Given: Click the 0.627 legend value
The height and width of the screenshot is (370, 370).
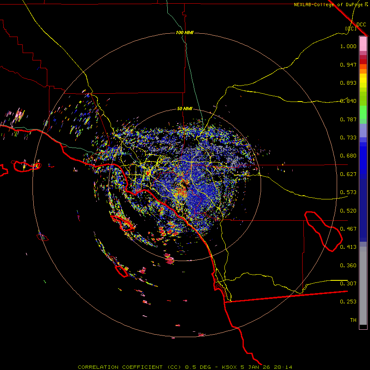Looking at the screenshot, I should pos(348,174).
